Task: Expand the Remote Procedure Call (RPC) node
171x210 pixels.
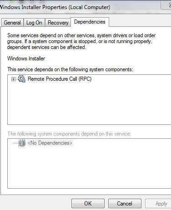Action: click(x=13, y=79)
